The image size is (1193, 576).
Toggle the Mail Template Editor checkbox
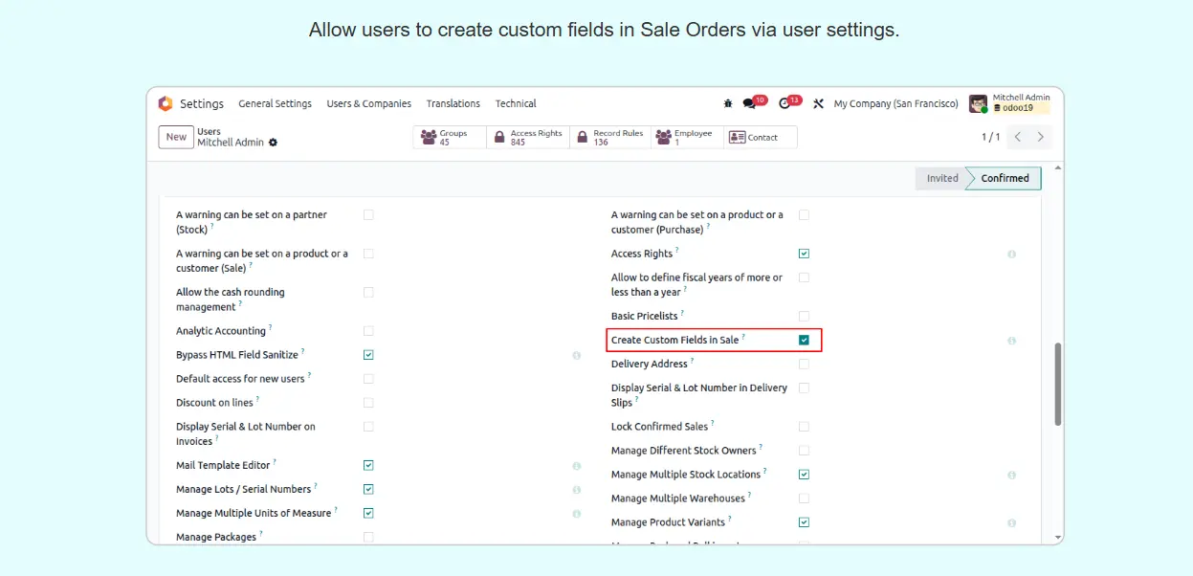(368, 465)
